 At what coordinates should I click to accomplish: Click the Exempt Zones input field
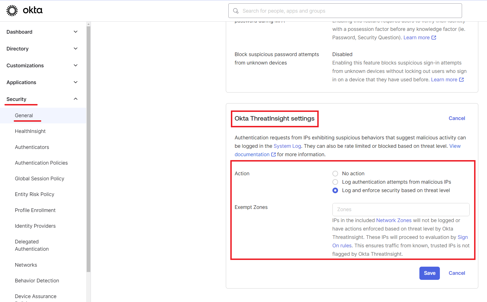click(401, 209)
